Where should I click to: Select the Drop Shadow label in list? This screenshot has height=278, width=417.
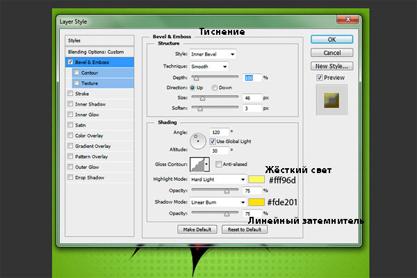(x=90, y=177)
